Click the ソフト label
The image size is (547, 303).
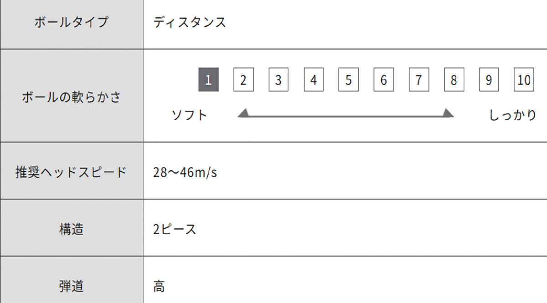(190, 115)
